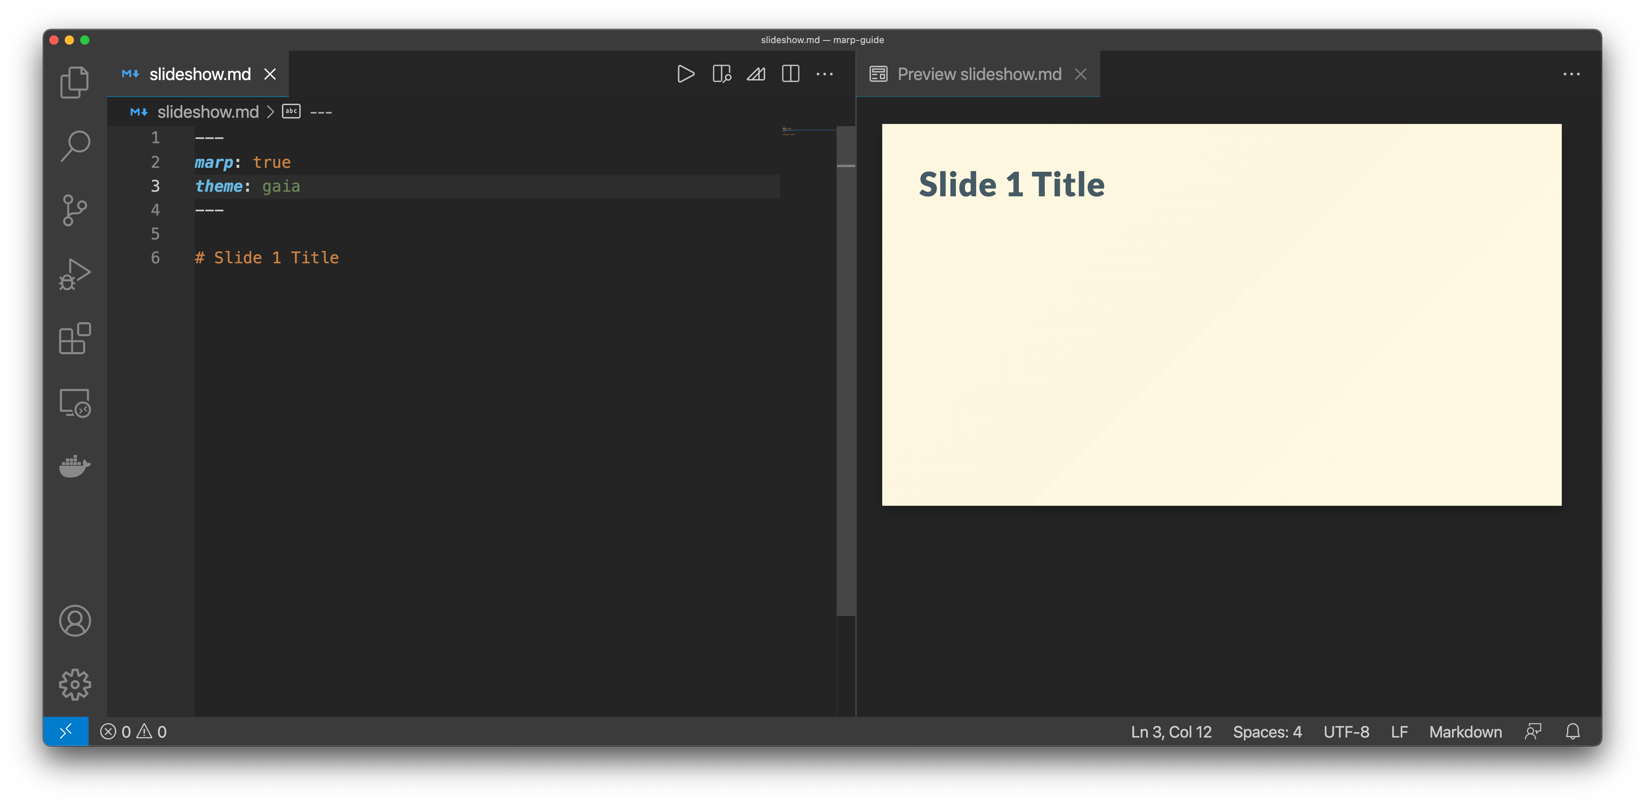The image size is (1645, 803).
Task: Click the Run play button in editor toolbar
Action: point(686,74)
